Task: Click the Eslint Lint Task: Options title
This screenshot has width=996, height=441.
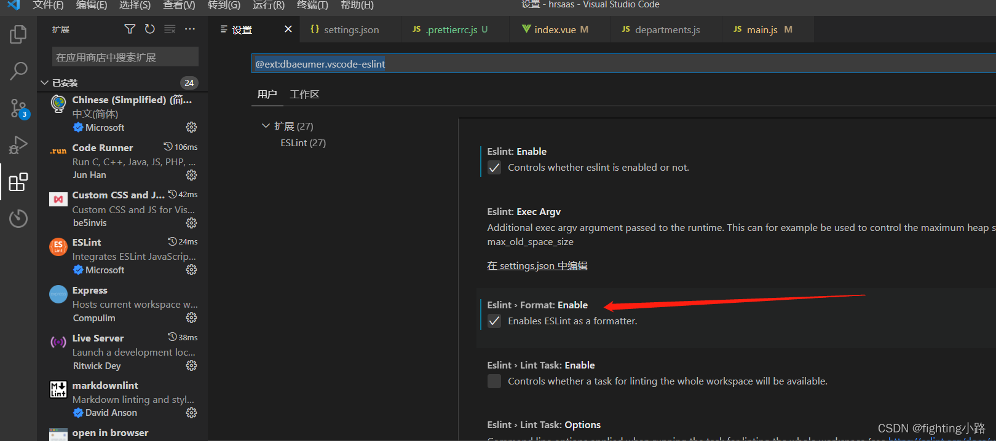Action: click(543, 424)
